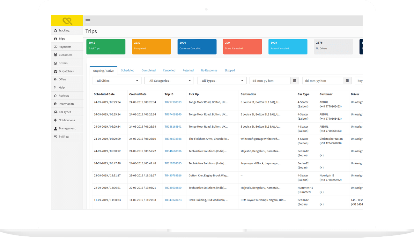Click the green Total Trips card
414x238 pixels.
[106, 47]
